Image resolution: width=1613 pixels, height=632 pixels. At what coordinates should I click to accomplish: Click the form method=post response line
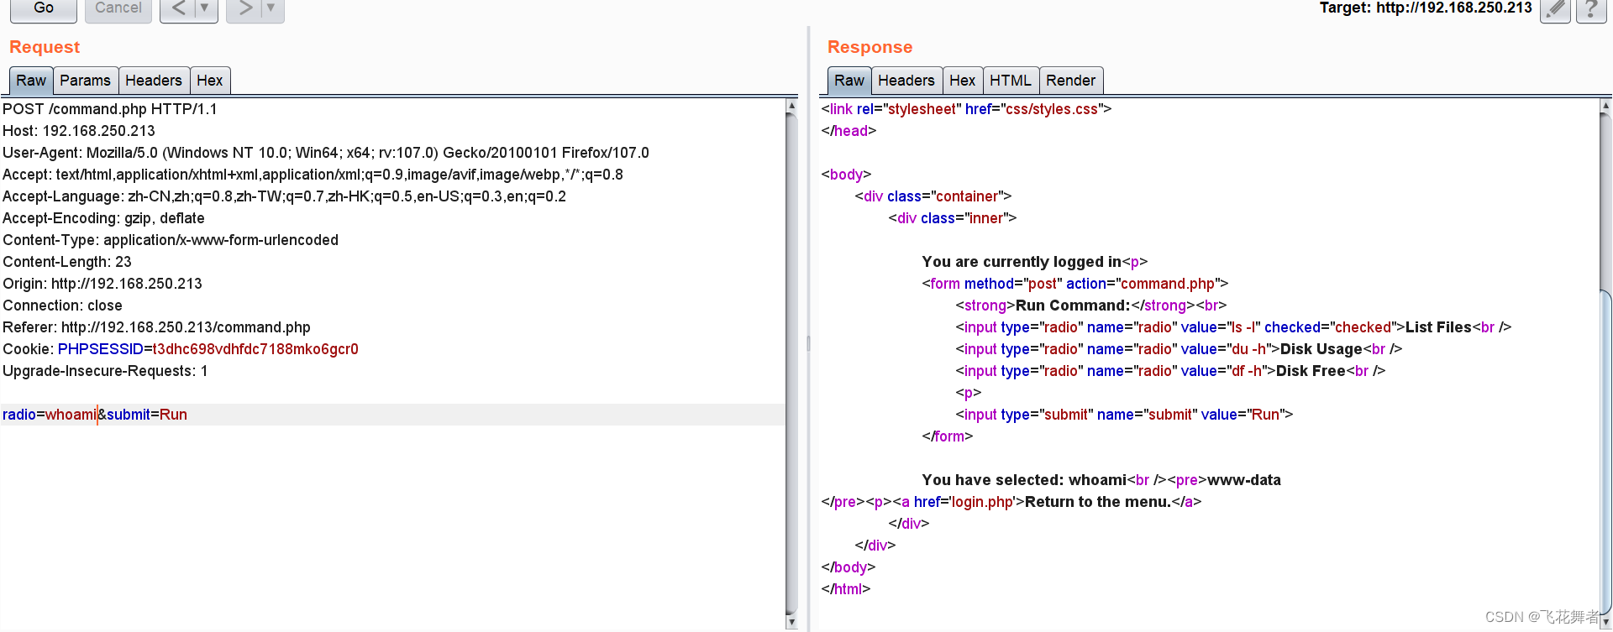pyautogui.click(x=1075, y=284)
